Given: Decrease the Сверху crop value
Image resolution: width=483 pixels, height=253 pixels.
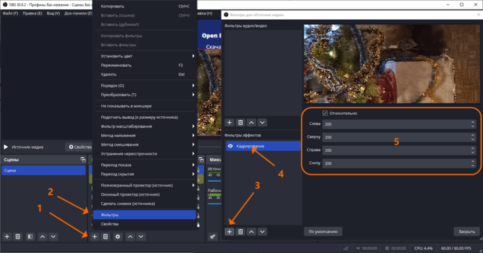Looking at the screenshot, I should coord(472,139).
